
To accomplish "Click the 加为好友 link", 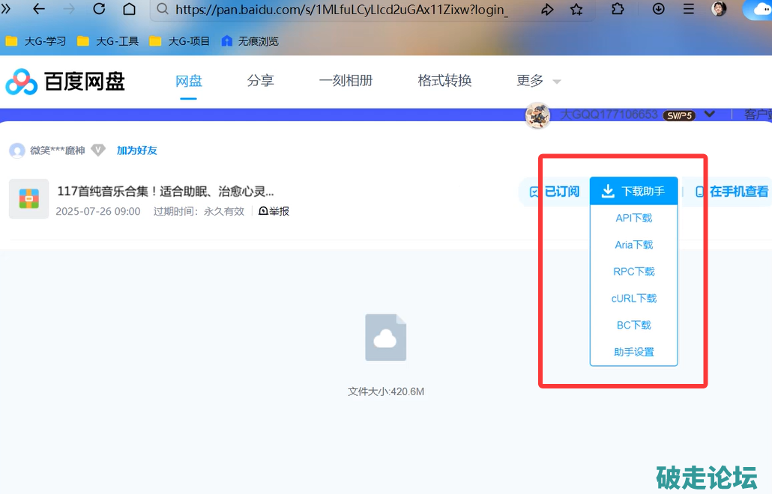I will [136, 150].
